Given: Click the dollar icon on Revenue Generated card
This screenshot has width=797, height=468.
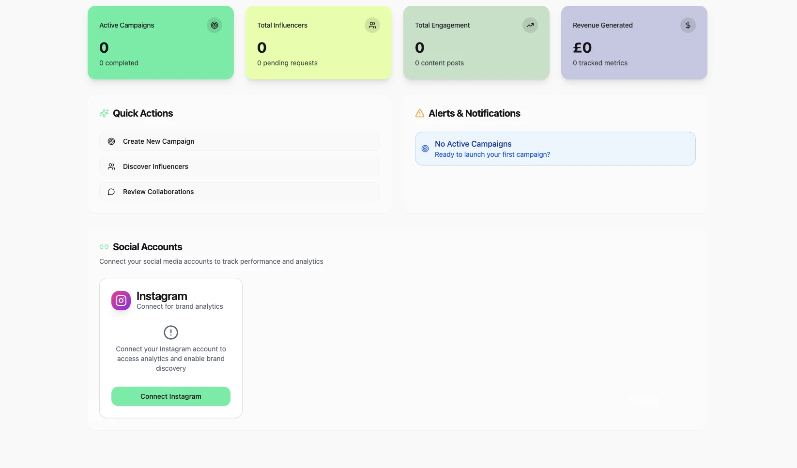Looking at the screenshot, I should [688, 25].
